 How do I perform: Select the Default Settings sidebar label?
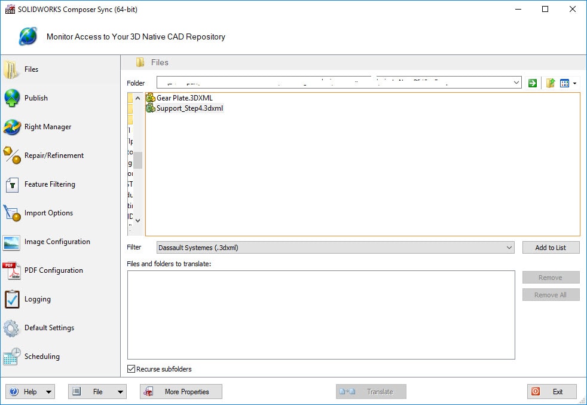(x=49, y=328)
